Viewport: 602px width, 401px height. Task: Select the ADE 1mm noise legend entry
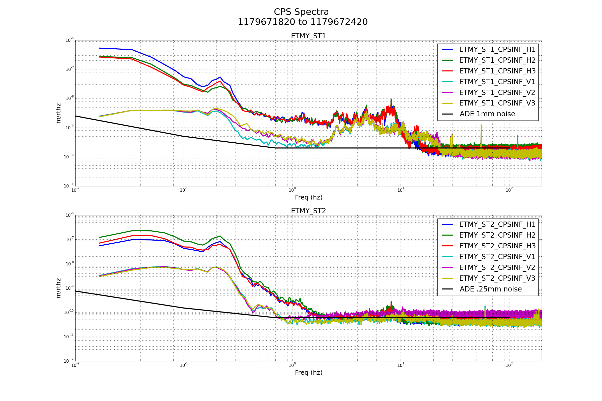[x=487, y=114]
